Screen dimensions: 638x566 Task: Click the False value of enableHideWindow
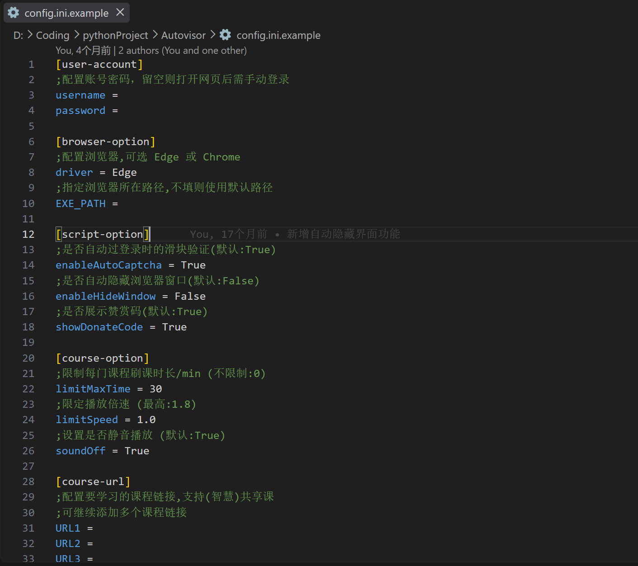click(190, 297)
